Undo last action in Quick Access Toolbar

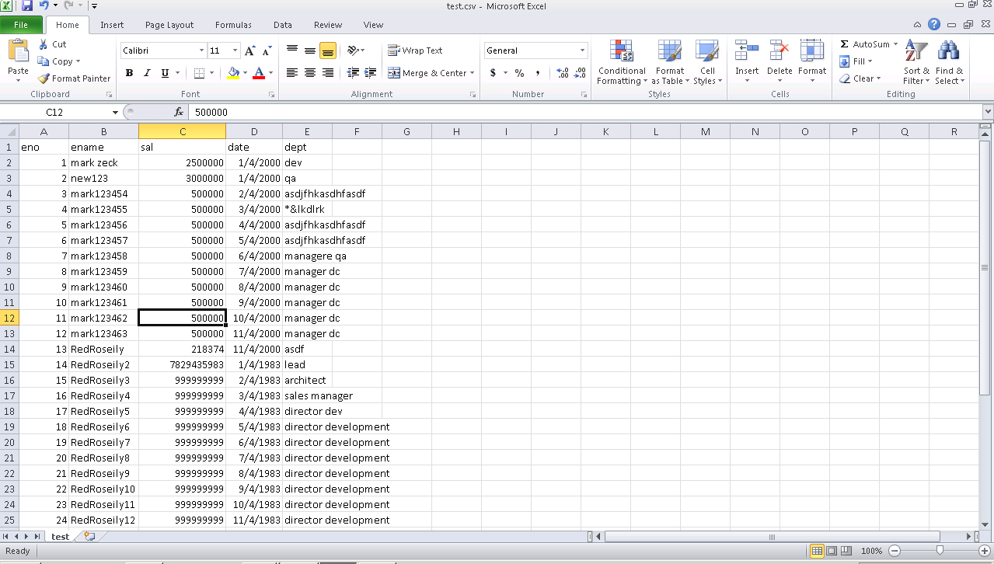45,6
